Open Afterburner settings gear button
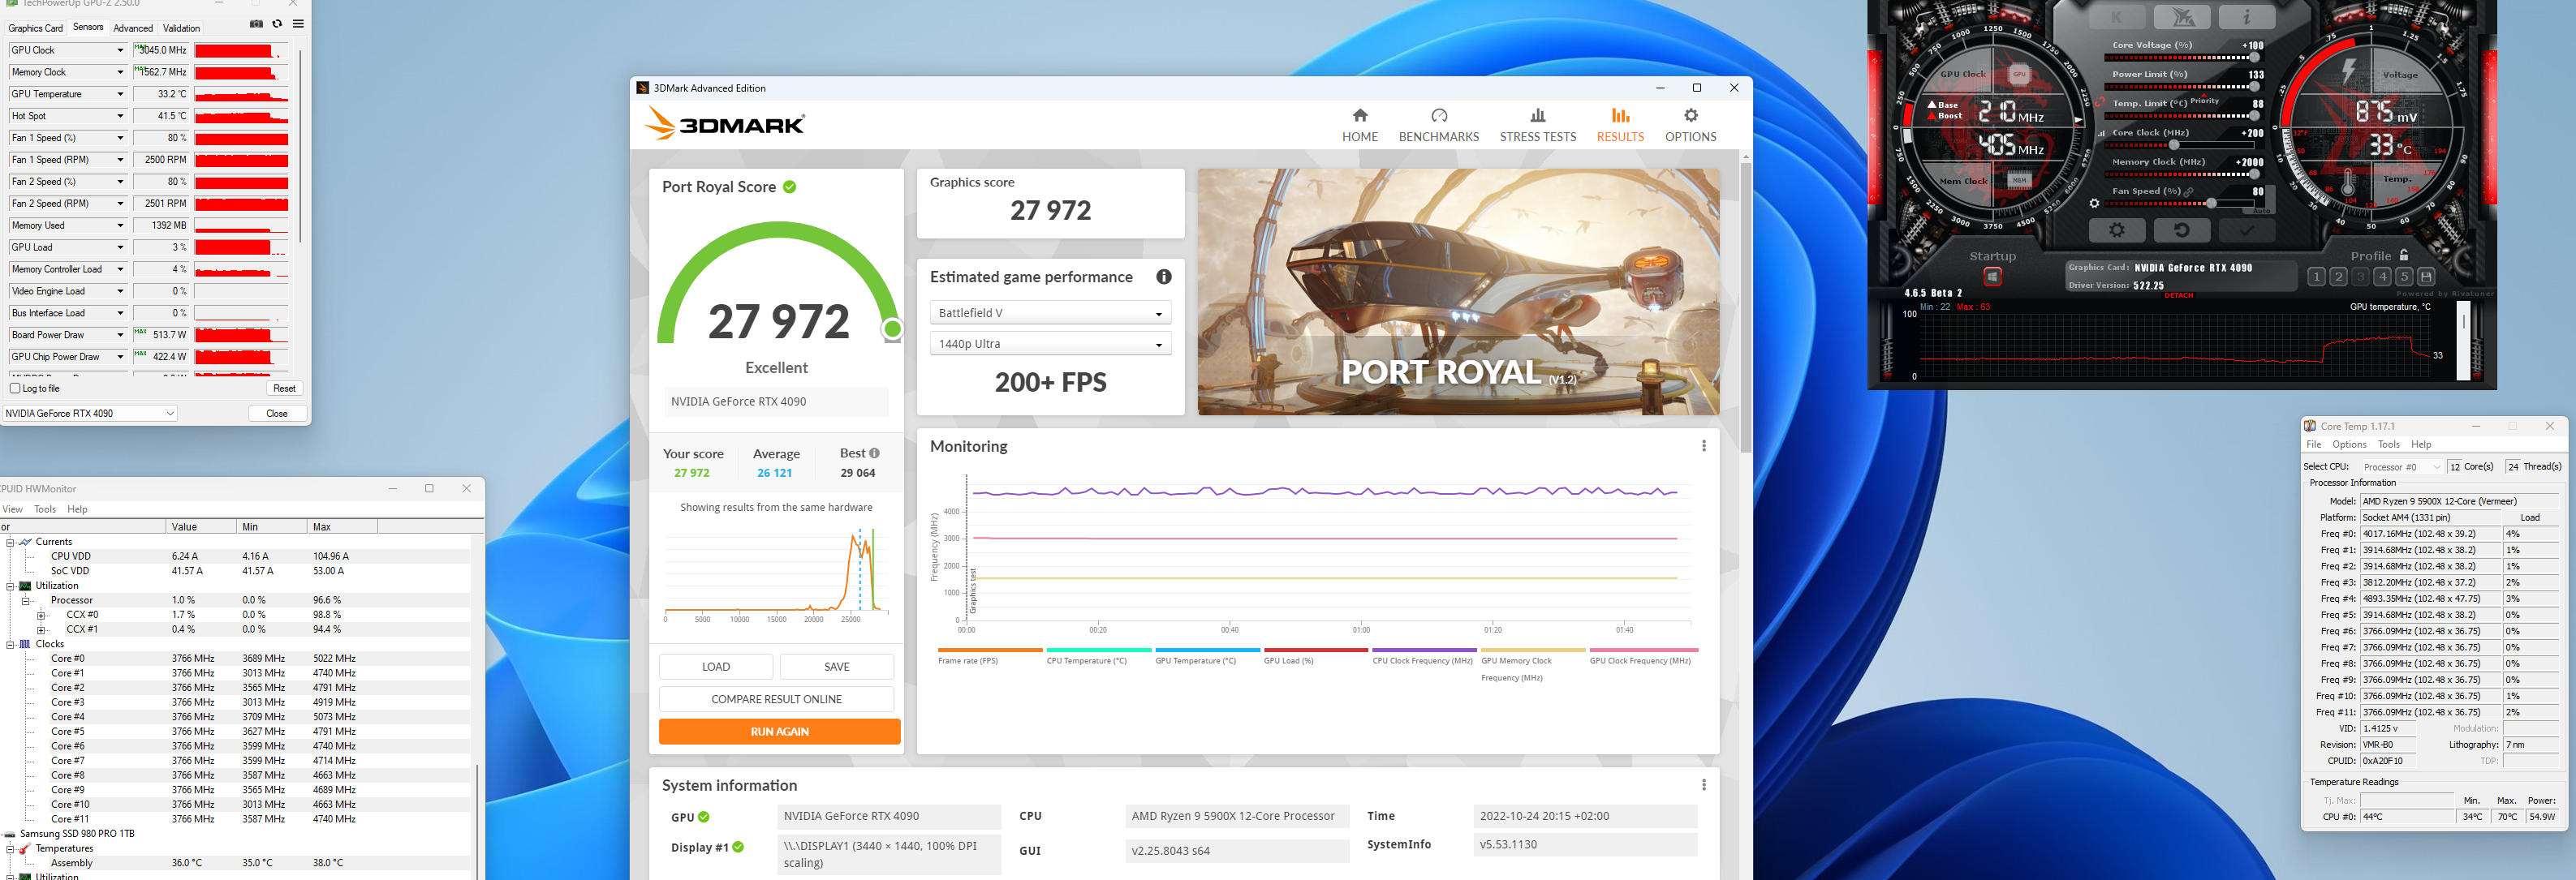 pos(2117,230)
